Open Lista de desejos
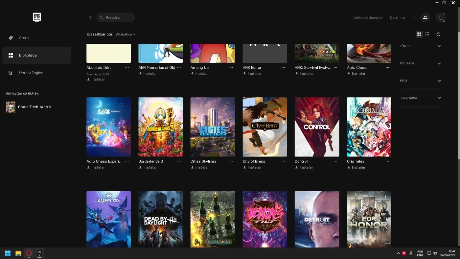460x259 pixels. tap(368, 17)
